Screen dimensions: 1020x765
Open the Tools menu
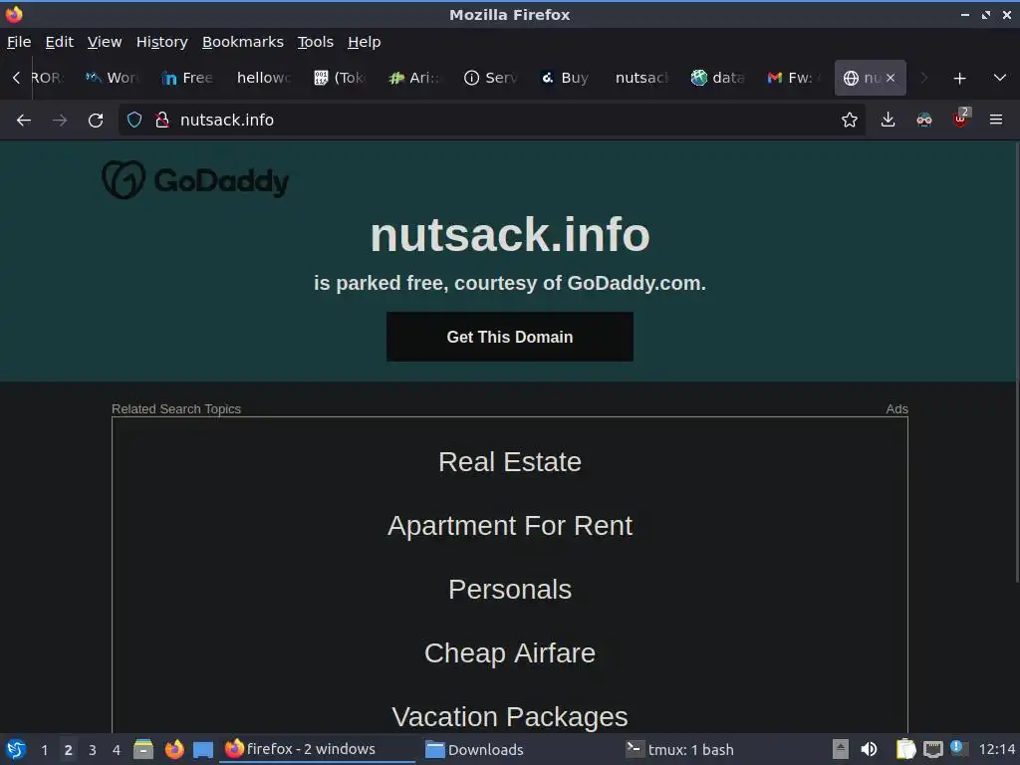click(316, 42)
